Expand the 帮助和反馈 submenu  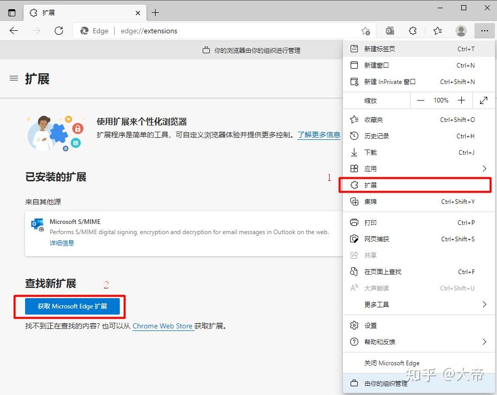(x=419, y=342)
